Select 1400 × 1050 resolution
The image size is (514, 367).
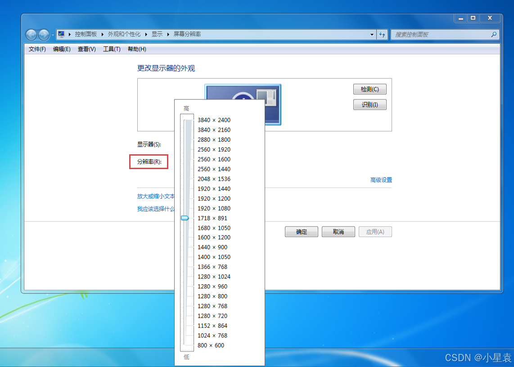pyautogui.click(x=214, y=257)
